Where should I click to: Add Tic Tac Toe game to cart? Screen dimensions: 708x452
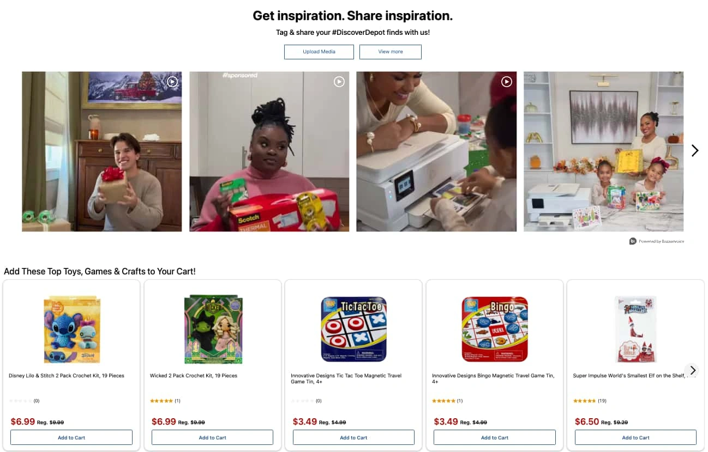[353, 437]
